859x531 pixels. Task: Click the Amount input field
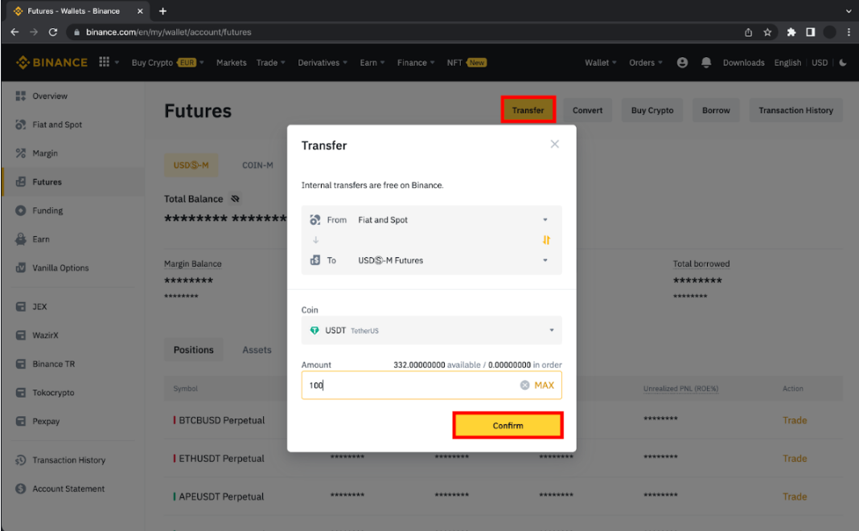[x=431, y=385]
